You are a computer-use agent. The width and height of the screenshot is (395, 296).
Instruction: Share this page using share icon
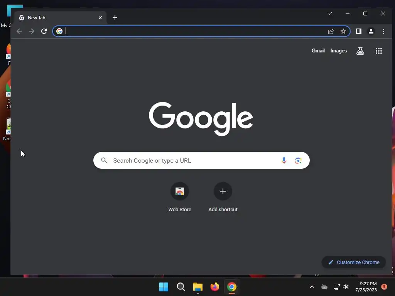pyautogui.click(x=331, y=31)
